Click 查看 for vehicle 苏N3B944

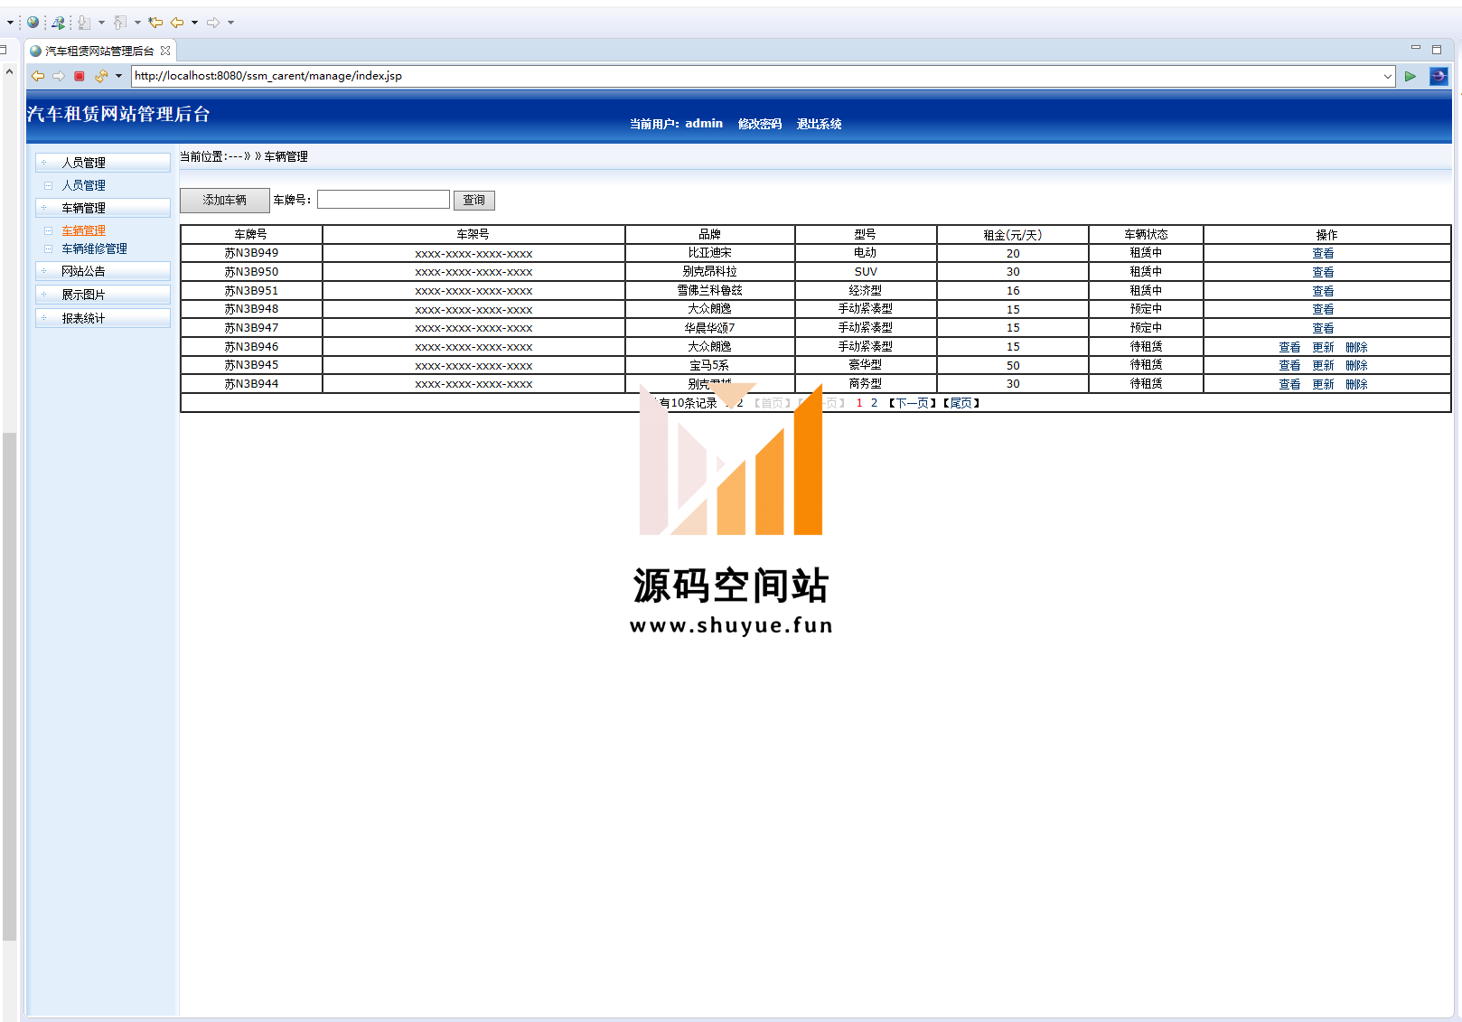(x=1289, y=384)
